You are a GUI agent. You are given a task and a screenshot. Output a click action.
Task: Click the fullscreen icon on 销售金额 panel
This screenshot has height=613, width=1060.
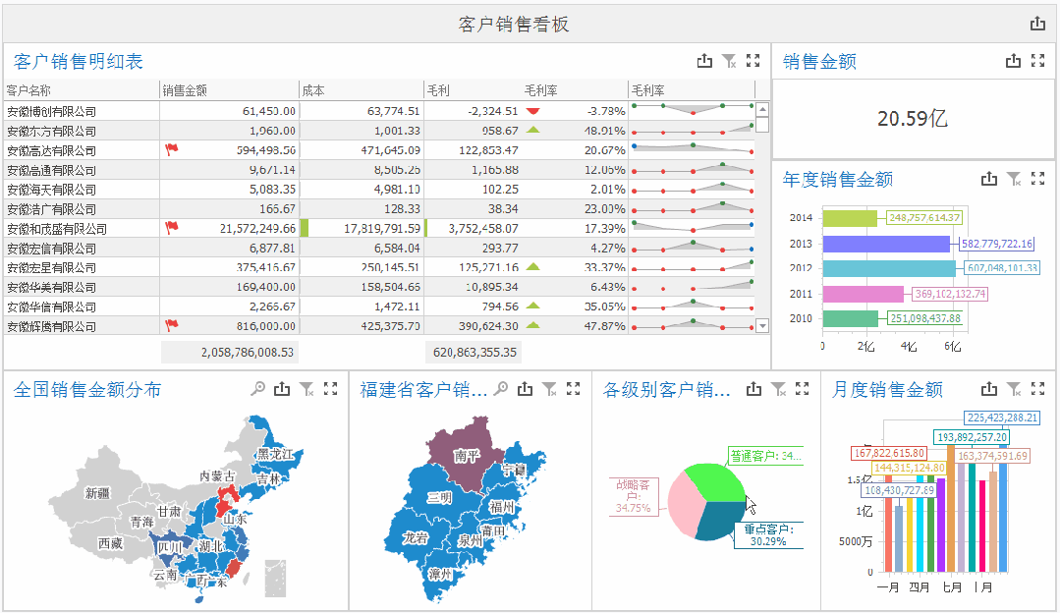tap(1038, 60)
